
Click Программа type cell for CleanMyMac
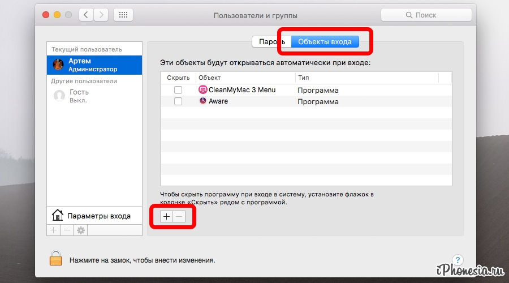[x=318, y=91]
